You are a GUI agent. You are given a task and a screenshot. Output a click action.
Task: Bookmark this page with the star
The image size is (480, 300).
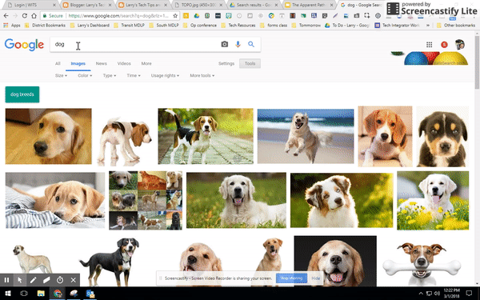(x=175, y=16)
